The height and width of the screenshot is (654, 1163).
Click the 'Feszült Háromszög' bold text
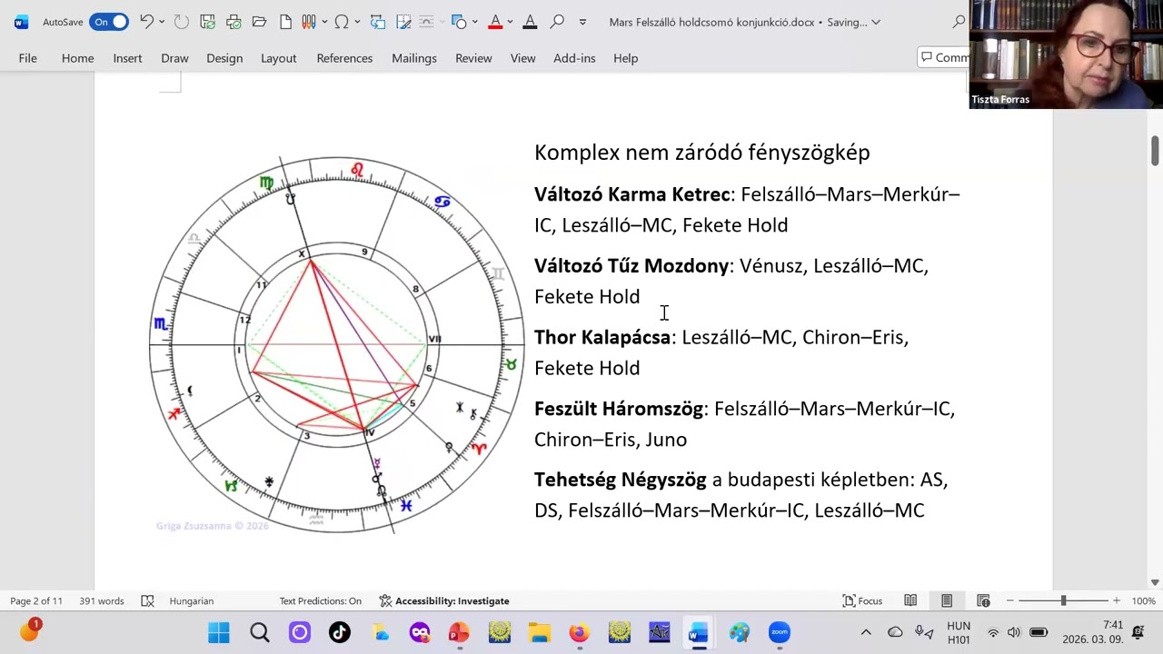pos(619,409)
